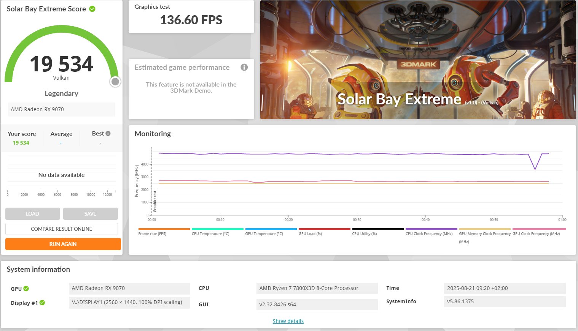Click the info icon next to Best
This screenshot has width=578, height=331.
(108, 134)
